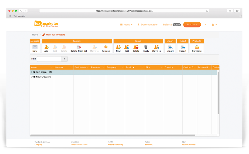Open the Menu dropdown
Image resolution: width=249 pixels, height=154 pixels.
tap(126, 25)
